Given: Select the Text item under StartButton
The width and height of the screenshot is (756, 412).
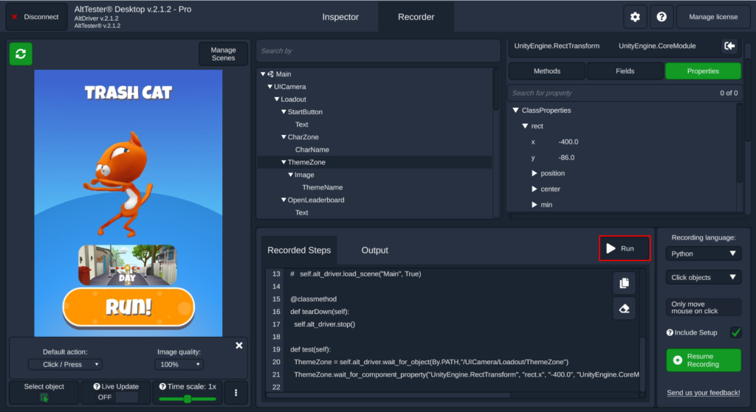Looking at the screenshot, I should click(301, 124).
